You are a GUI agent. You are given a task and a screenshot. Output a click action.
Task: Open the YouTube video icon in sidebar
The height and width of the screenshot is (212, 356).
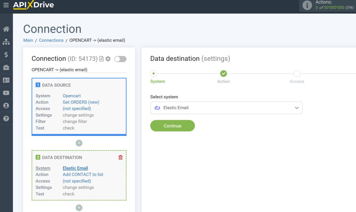pyautogui.click(x=6, y=93)
